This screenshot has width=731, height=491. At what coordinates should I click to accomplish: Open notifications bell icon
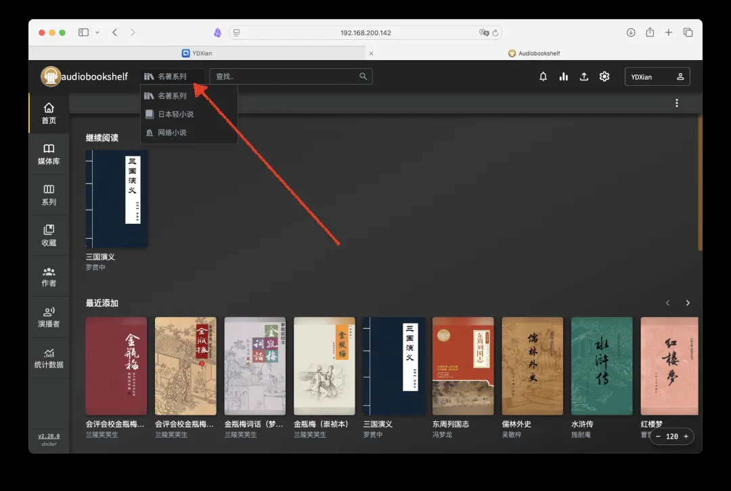tap(543, 76)
